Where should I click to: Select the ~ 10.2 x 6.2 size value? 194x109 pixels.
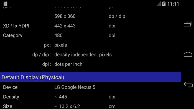pos(67,107)
